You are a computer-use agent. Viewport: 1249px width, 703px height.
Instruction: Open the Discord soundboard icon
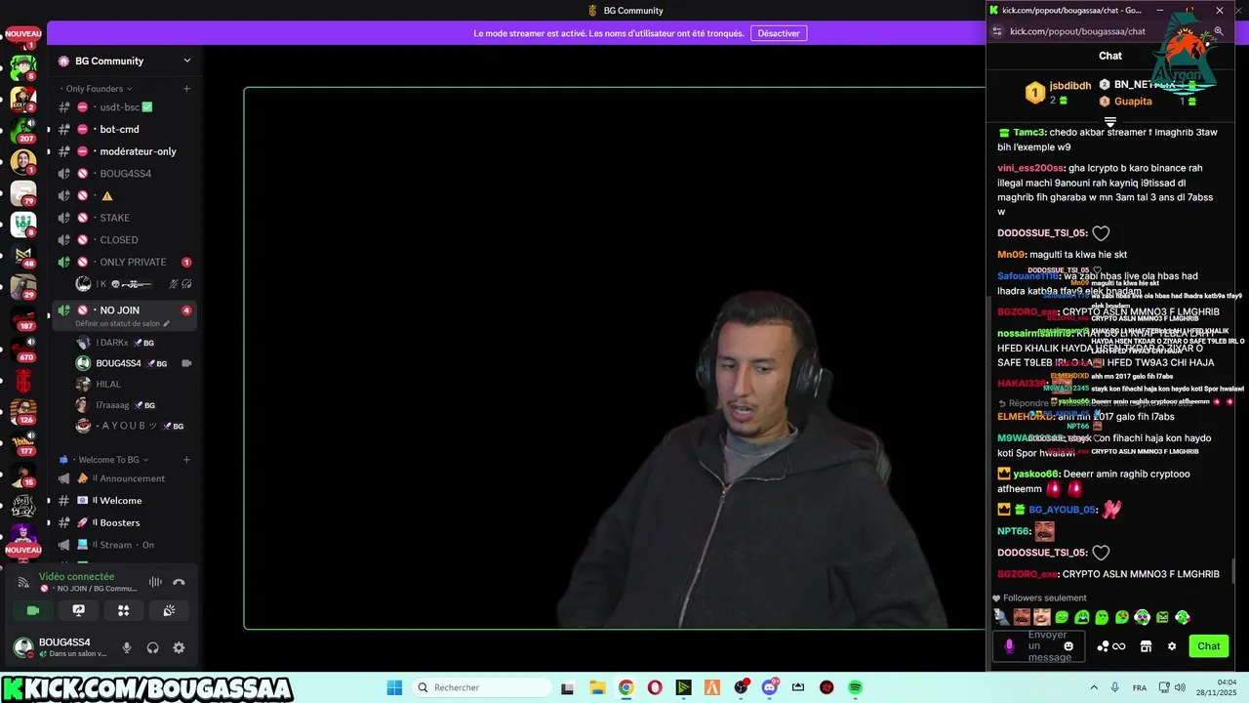(x=169, y=610)
